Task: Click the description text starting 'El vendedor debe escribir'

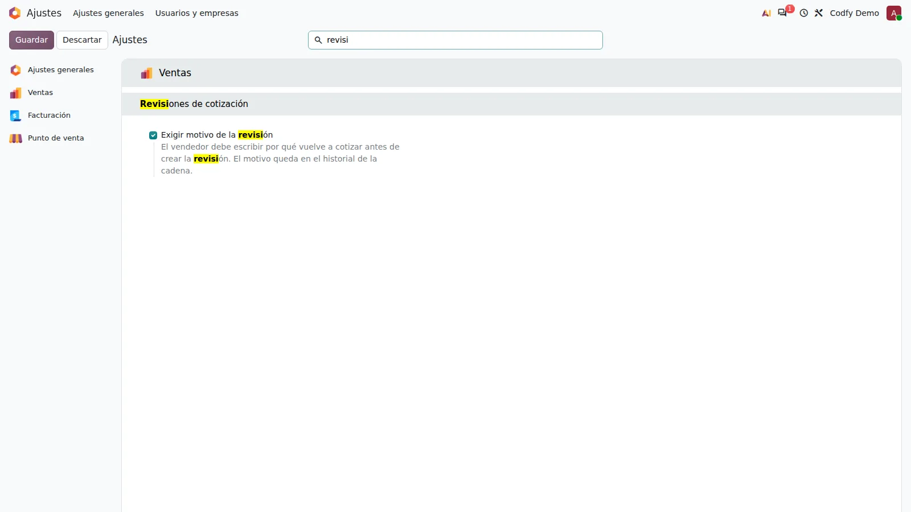Action: pyautogui.click(x=280, y=159)
